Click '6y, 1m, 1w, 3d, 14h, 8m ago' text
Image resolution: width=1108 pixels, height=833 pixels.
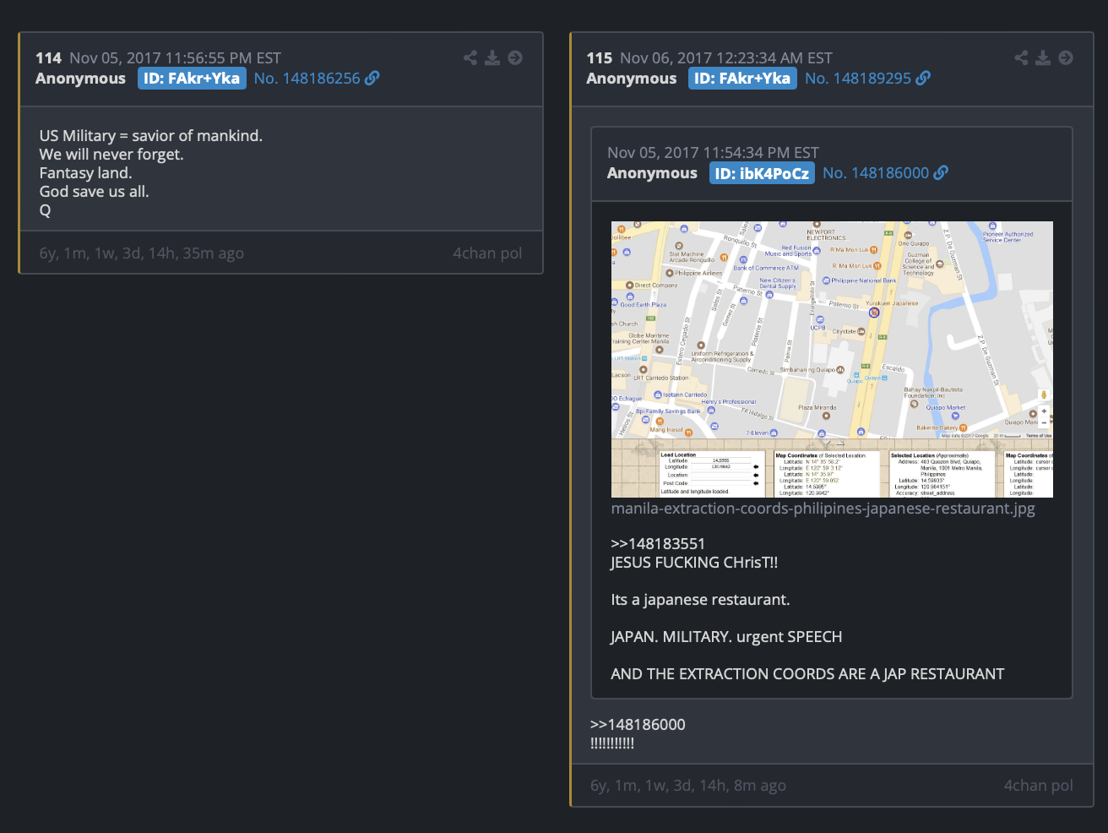tap(688, 786)
